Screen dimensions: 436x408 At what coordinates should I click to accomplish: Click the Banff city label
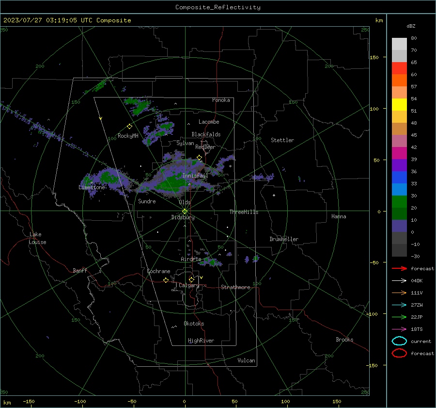[80, 270]
